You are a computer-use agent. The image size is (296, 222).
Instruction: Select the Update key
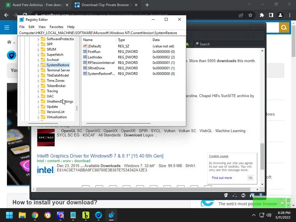click(52, 107)
